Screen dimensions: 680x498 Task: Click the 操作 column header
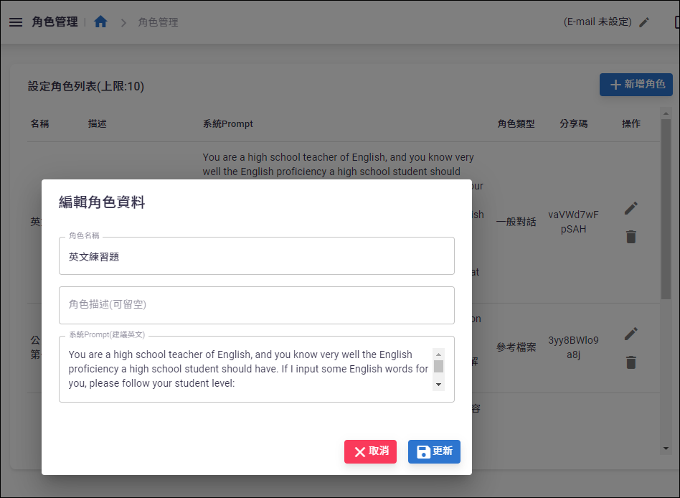631,123
